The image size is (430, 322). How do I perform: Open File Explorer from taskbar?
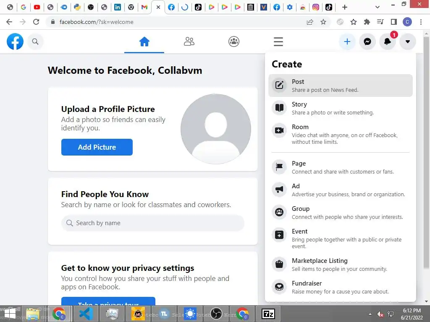click(x=33, y=314)
